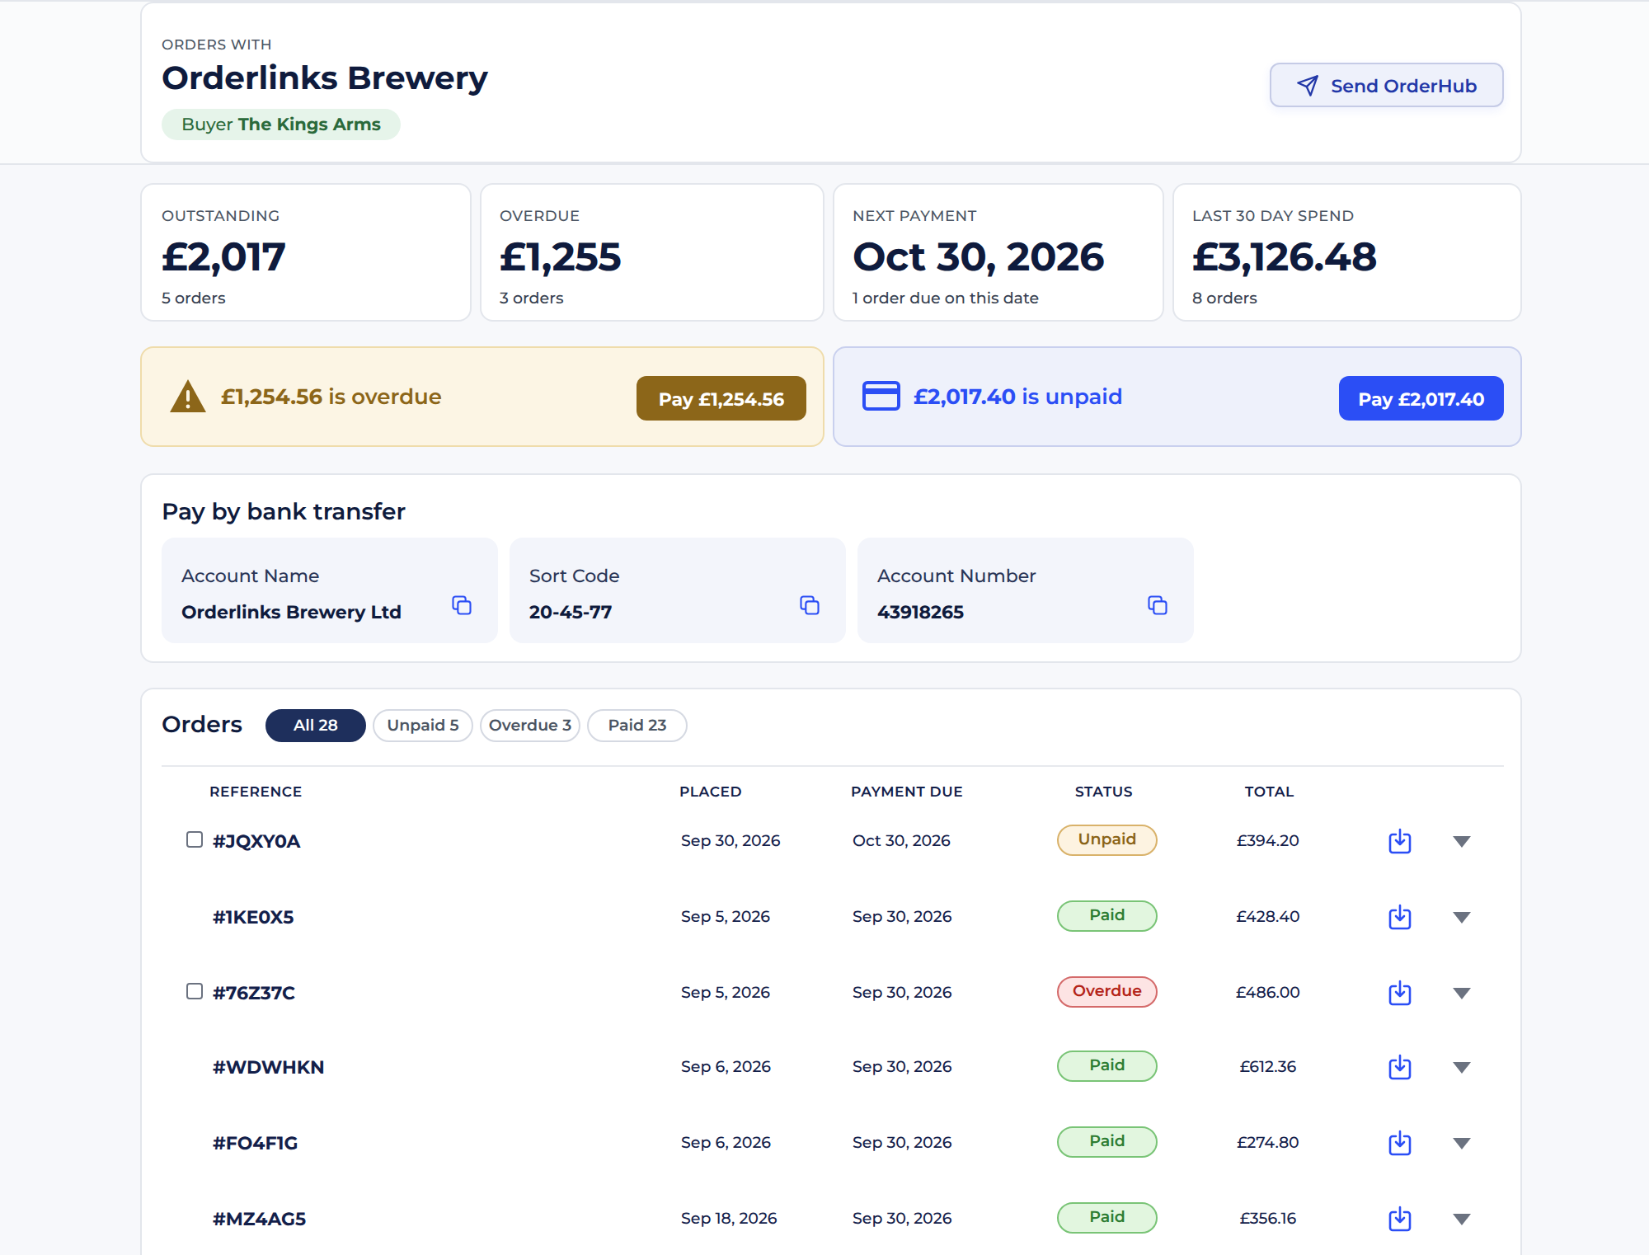The height and width of the screenshot is (1255, 1649).
Task: Click the Overdue status badge on #76Z37C
Action: (x=1107, y=991)
